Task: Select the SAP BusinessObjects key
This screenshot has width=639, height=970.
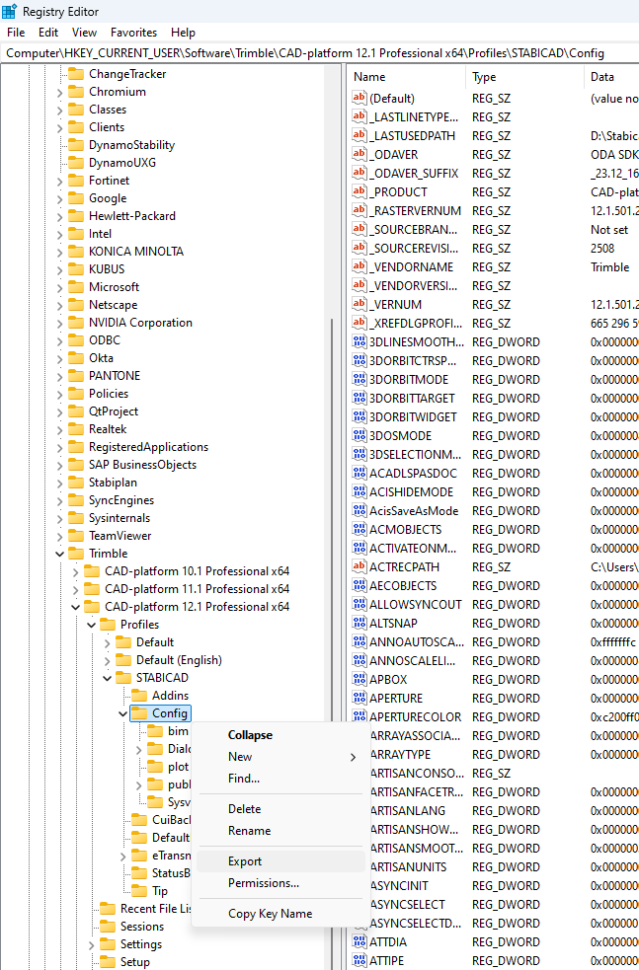Action: pos(142,465)
